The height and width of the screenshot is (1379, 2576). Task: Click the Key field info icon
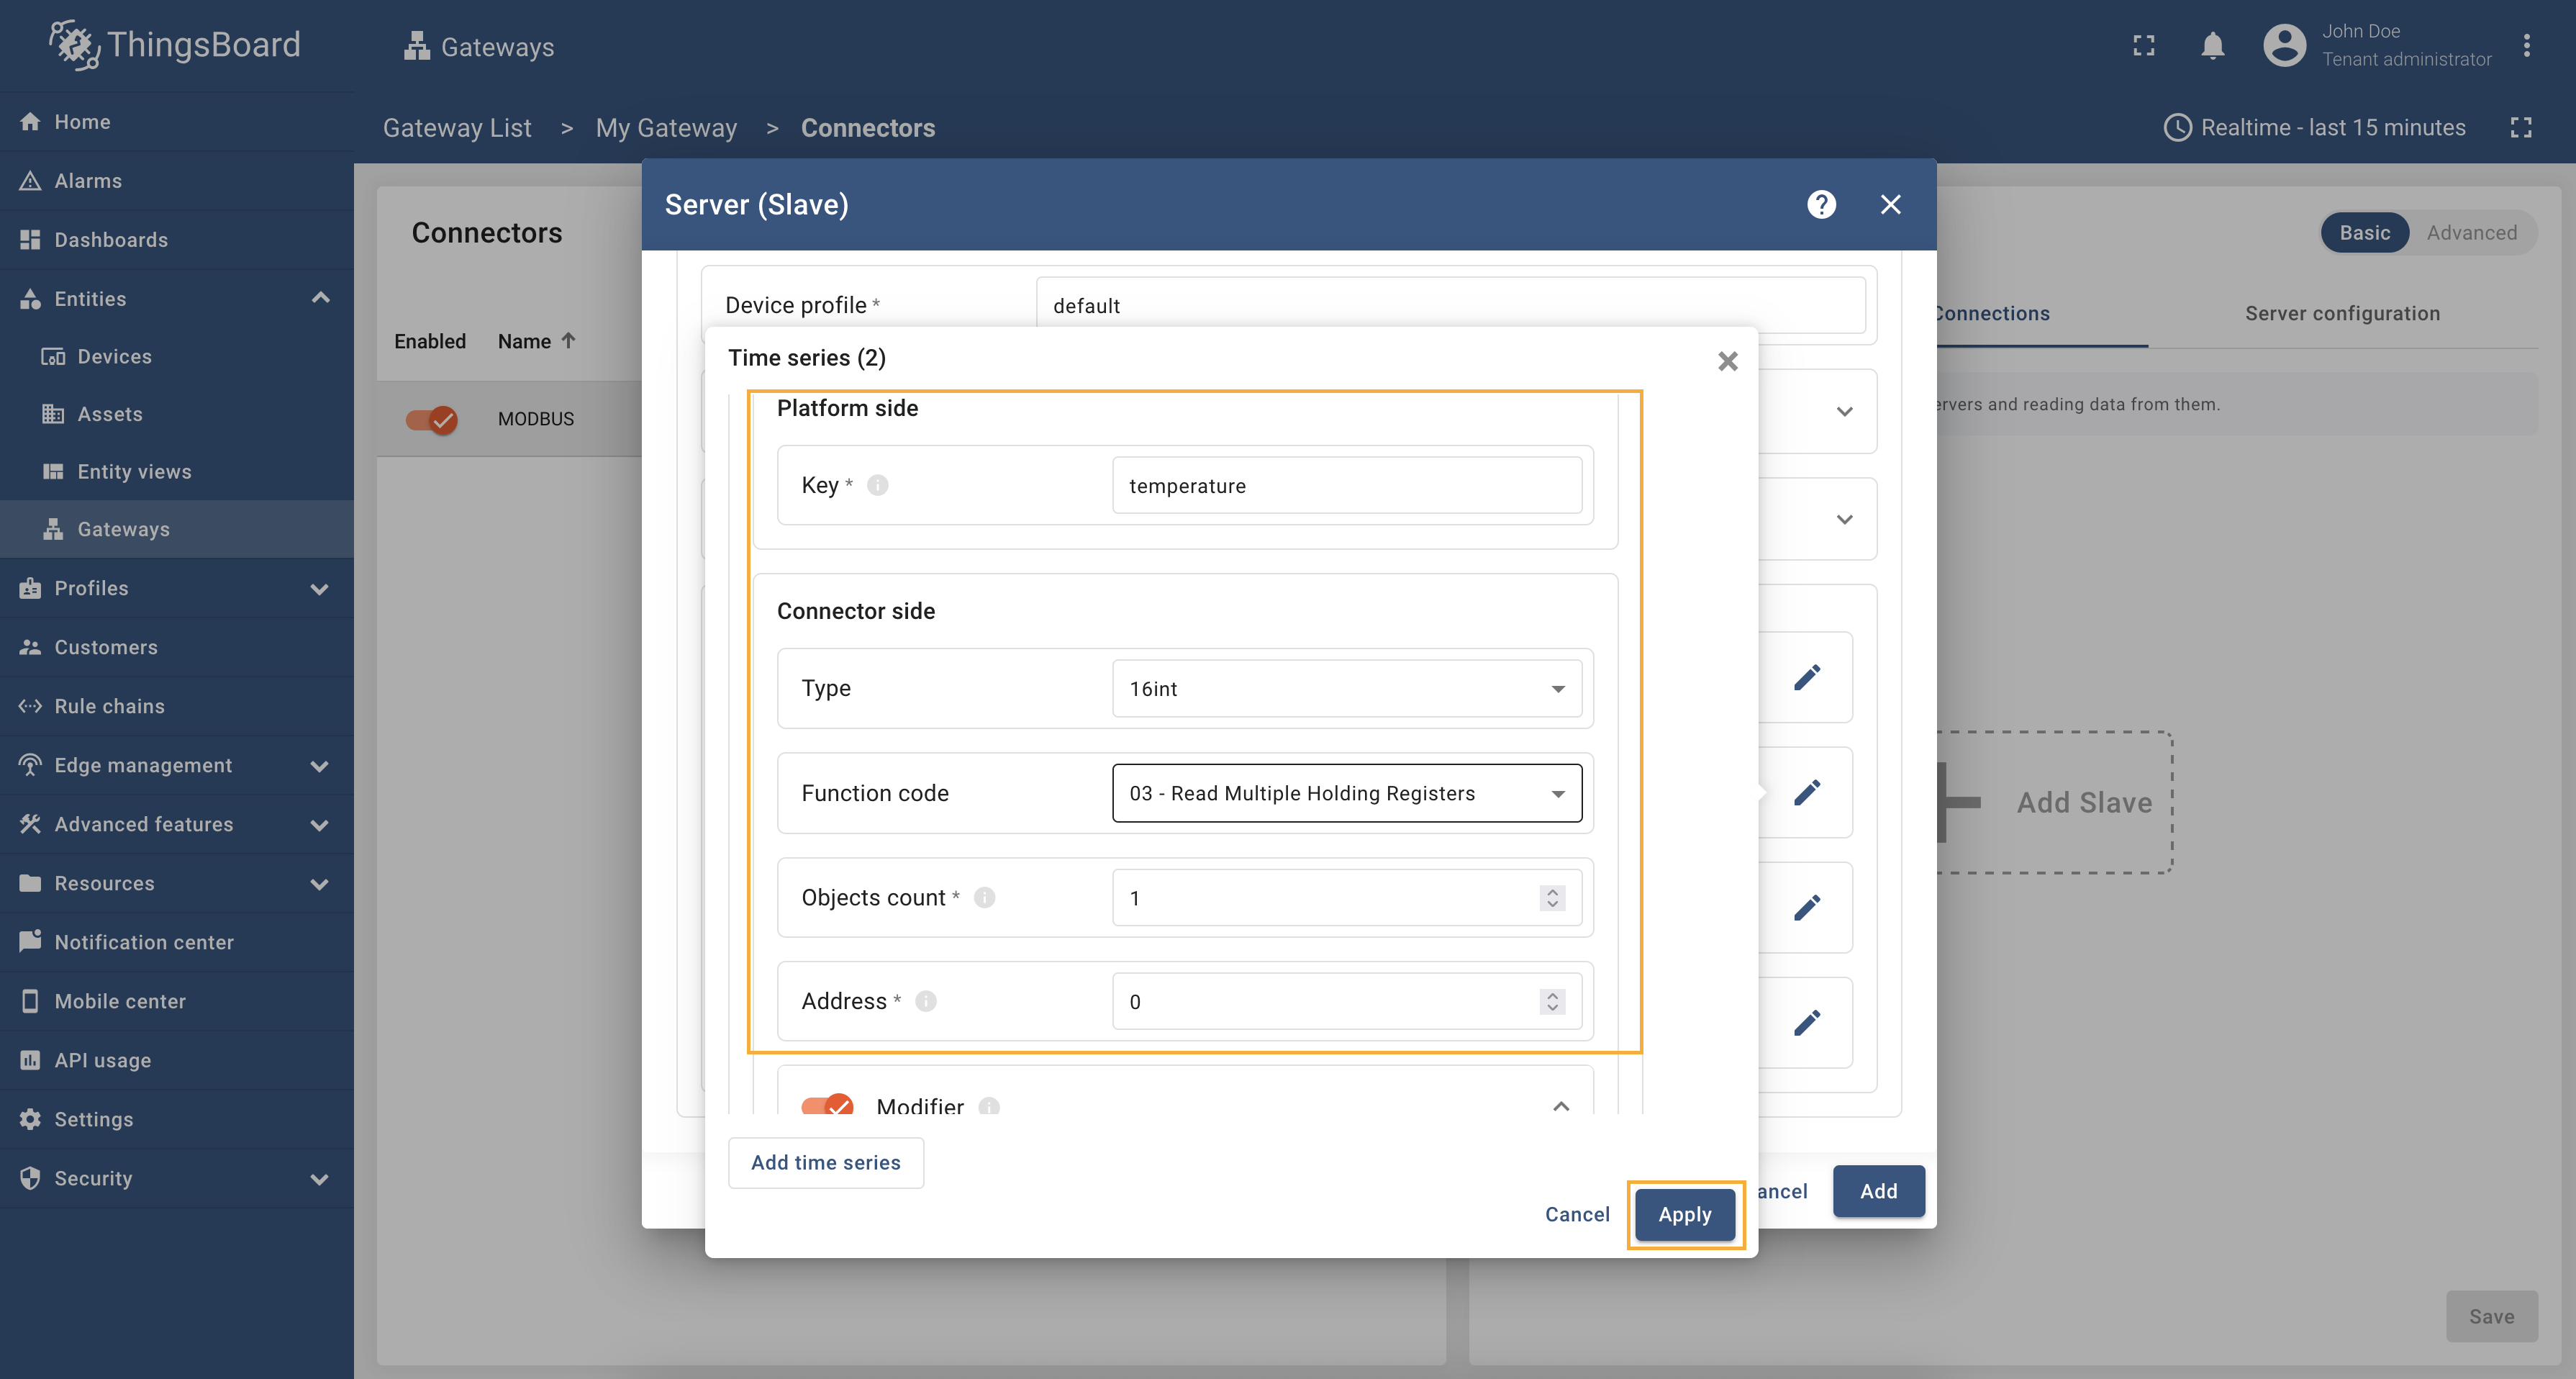(x=877, y=485)
